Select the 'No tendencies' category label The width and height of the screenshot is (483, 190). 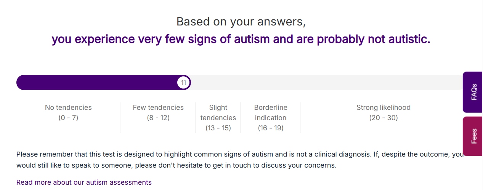click(x=68, y=108)
